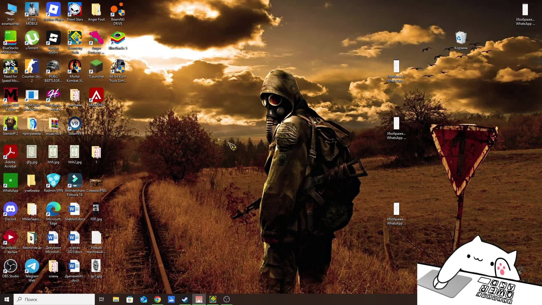
Task: Switch to Geometry Dash taskbar icon
Action: pyautogui.click(x=213, y=299)
